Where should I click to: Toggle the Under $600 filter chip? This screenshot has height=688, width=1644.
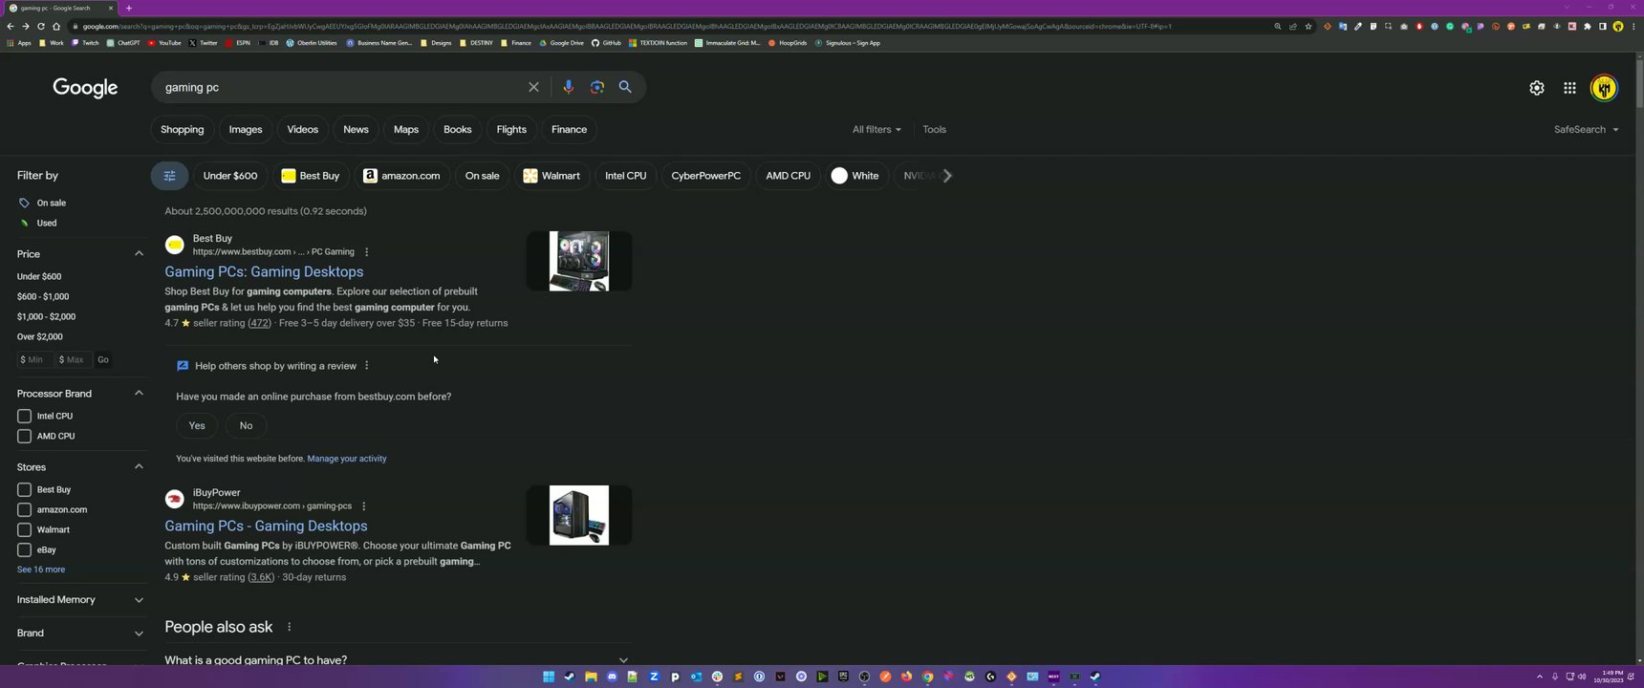pyautogui.click(x=230, y=176)
